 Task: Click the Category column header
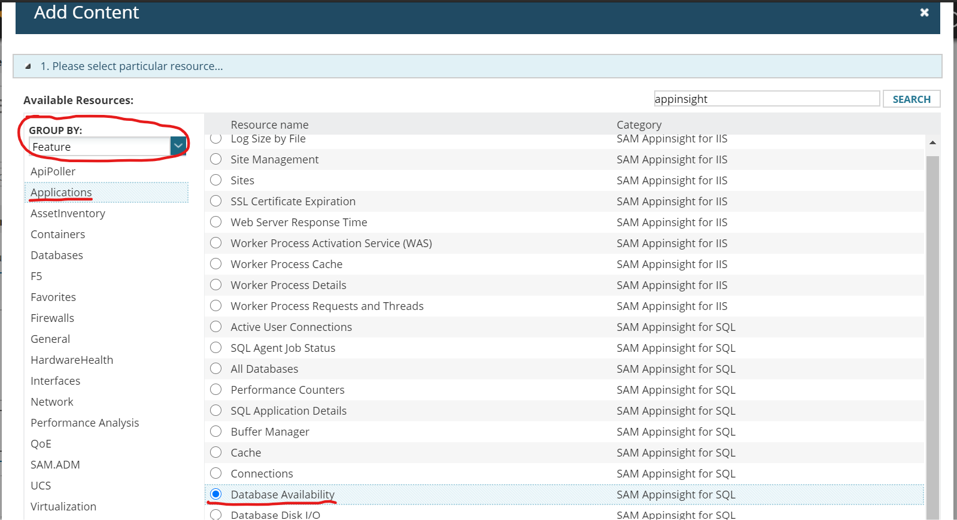coord(639,124)
